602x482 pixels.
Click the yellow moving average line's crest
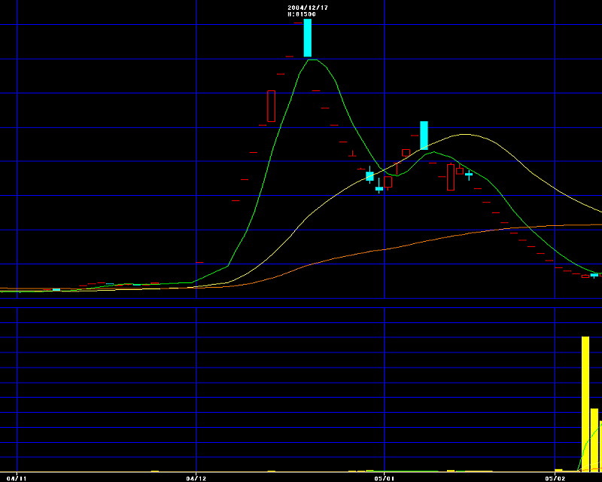coord(465,135)
